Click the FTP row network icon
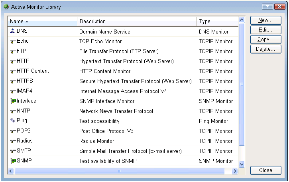 (13, 51)
